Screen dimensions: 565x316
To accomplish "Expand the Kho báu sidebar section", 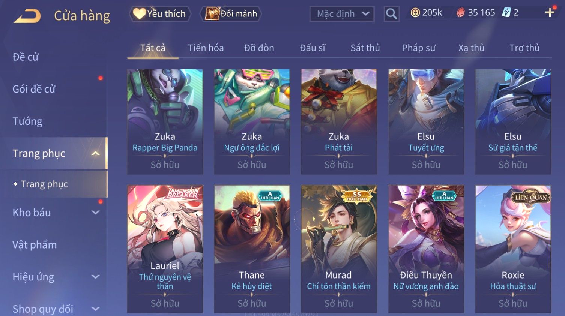I will pyautogui.click(x=96, y=213).
